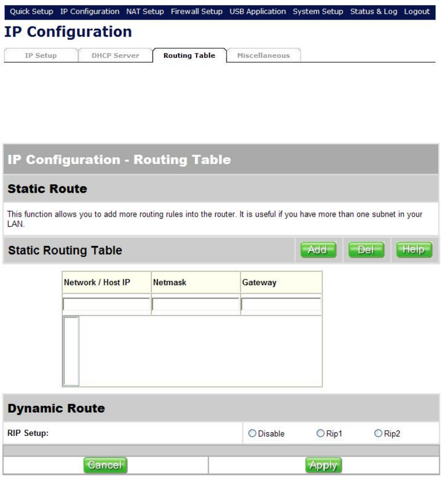The image size is (442, 479).
Task: Select the Disable RIP radio button
Action: point(252,433)
